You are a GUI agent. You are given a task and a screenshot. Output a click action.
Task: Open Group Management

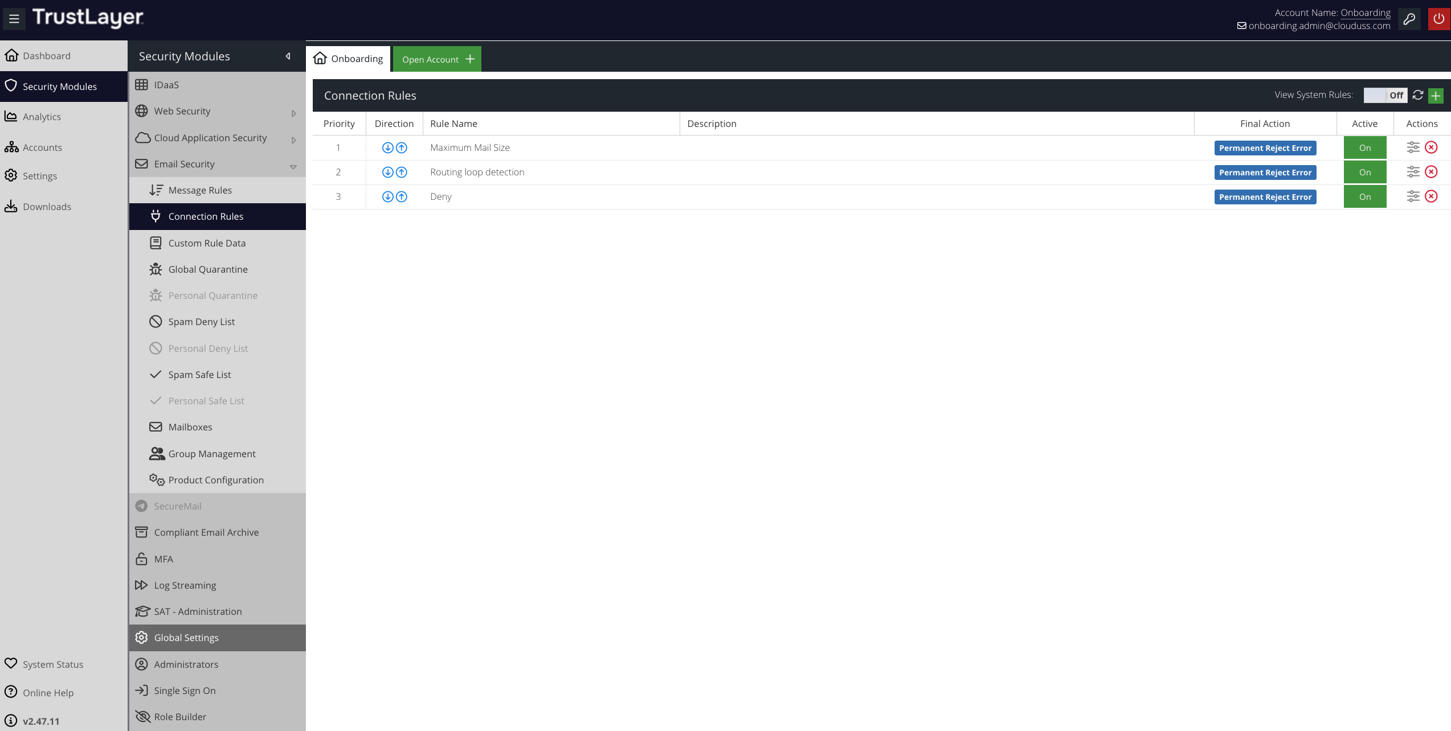click(218, 454)
